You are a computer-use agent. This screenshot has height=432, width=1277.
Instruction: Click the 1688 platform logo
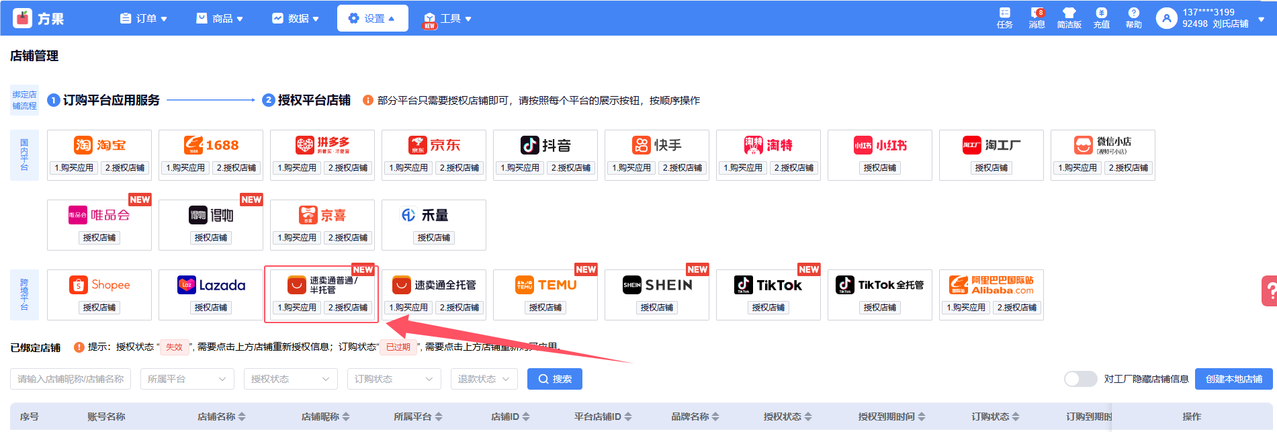point(211,145)
